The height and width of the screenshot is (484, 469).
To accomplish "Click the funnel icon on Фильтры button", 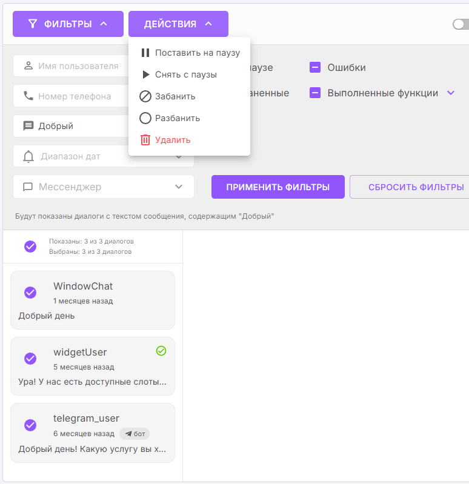I will point(33,24).
